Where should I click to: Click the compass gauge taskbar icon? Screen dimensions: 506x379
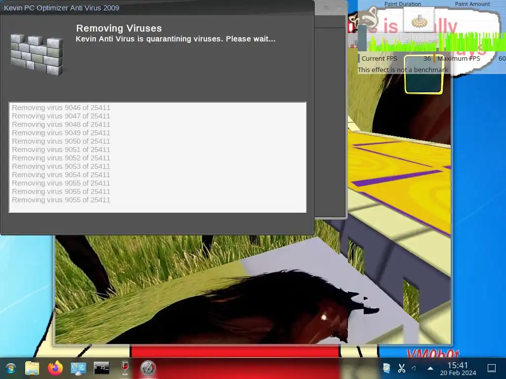click(148, 368)
